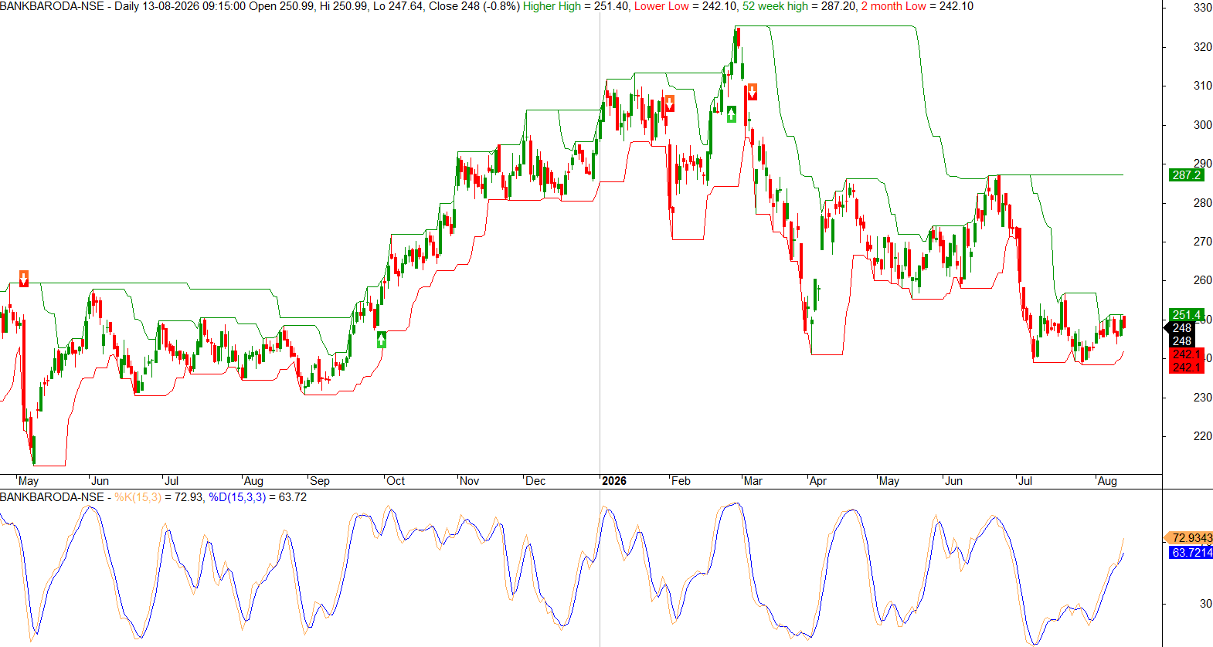This screenshot has width=1213, height=647.
Task: Click the 330 level on the price axis
Action: pos(1203,8)
